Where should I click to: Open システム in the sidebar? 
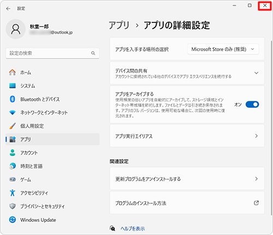pyautogui.click(x=52, y=86)
